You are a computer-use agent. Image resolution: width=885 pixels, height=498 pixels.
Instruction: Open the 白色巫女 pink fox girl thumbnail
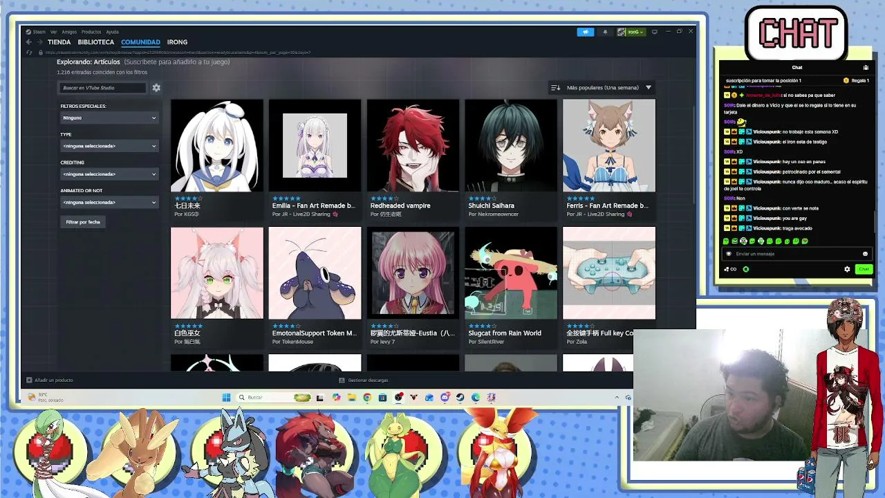click(x=217, y=273)
